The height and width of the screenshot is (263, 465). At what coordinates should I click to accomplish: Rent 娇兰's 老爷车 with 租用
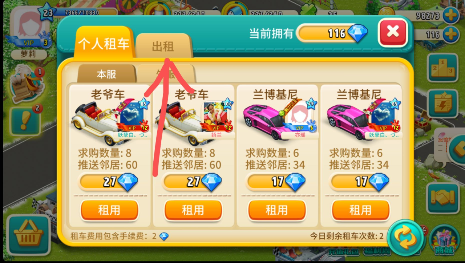point(193,210)
